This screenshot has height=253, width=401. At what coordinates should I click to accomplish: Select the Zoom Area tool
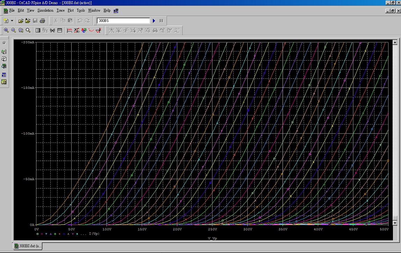pos(21,30)
